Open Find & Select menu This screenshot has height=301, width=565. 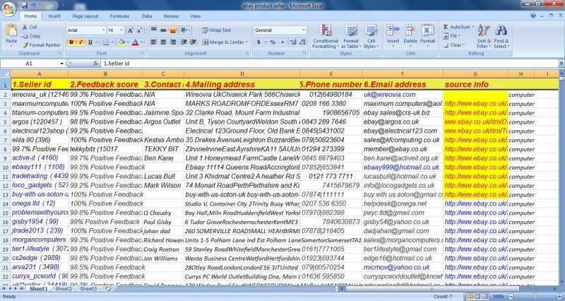tap(501, 37)
